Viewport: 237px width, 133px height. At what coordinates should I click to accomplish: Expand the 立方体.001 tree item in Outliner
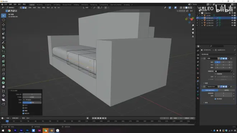click(x=202, y=18)
